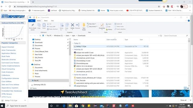The width and height of the screenshot is (193, 108).
Task: Click Type here to search box
Action: pos(27,106)
